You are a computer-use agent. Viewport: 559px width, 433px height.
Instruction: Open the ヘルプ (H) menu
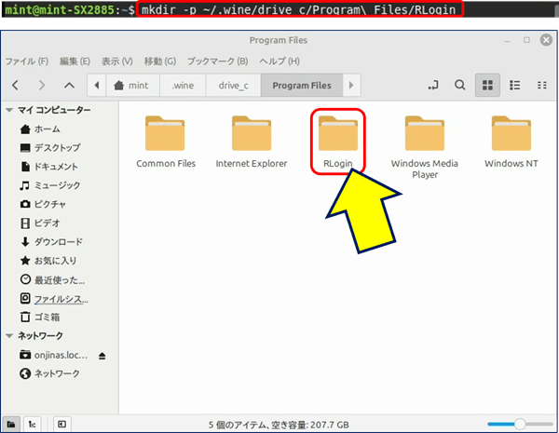point(279,61)
